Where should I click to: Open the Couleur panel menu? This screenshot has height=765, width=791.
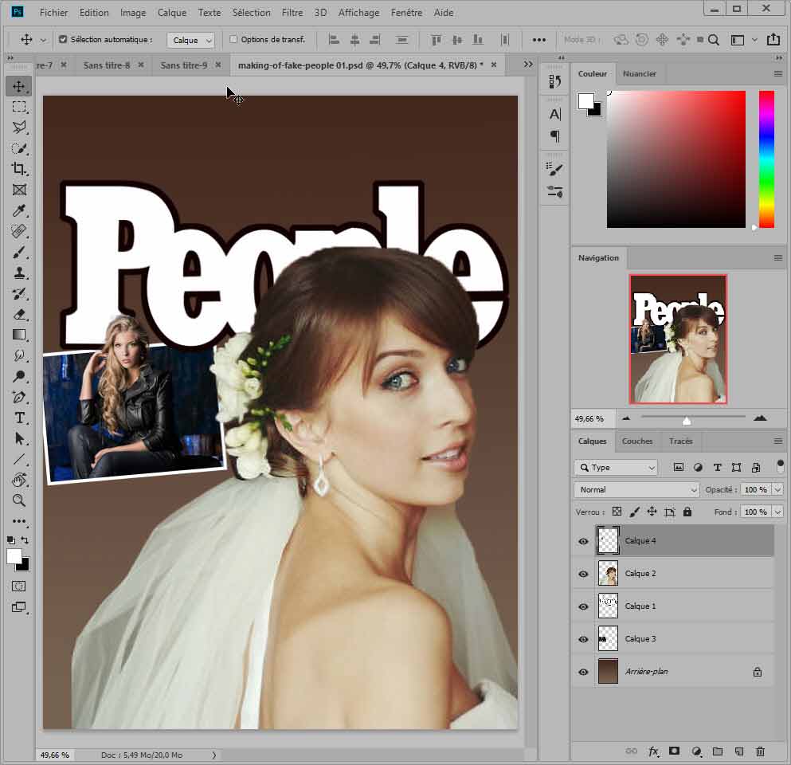(x=778, y=73)
